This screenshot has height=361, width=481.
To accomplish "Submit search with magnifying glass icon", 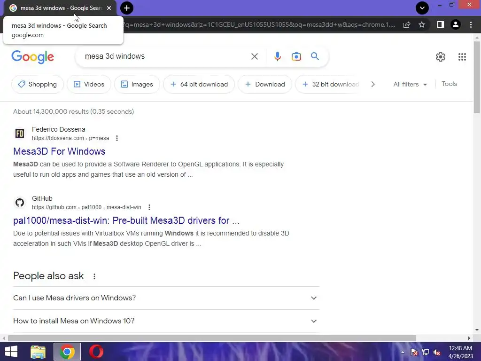I will (315, 56).
